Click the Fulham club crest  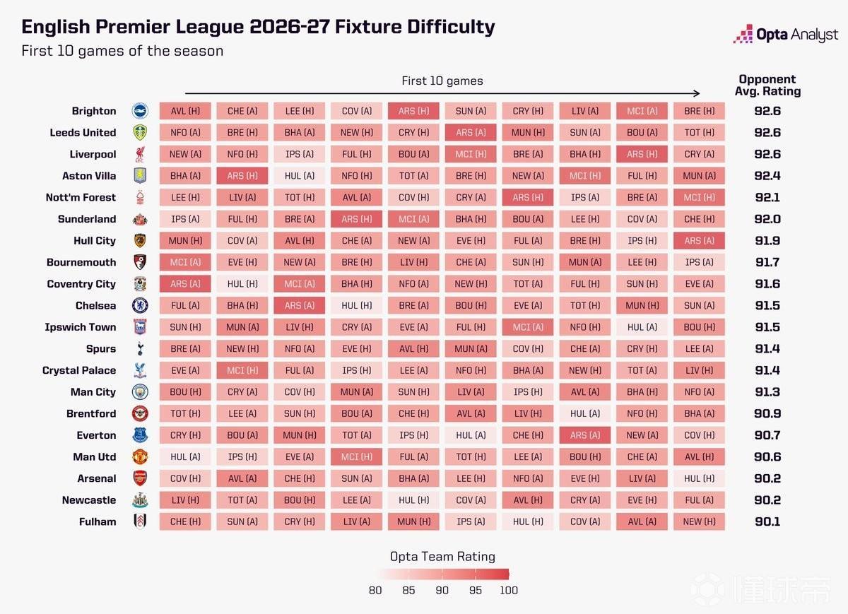coord(140,521)
